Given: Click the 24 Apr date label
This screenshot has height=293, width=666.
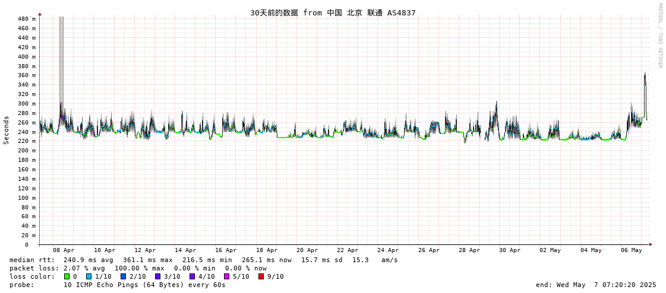Looking at the screenshot, I should [388, 251].
